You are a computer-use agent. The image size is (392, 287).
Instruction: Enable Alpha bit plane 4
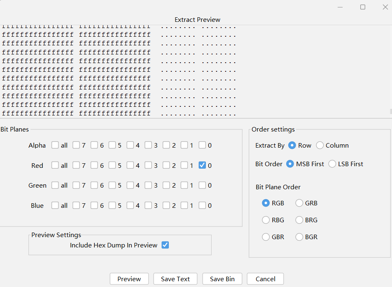coord(130,145)
